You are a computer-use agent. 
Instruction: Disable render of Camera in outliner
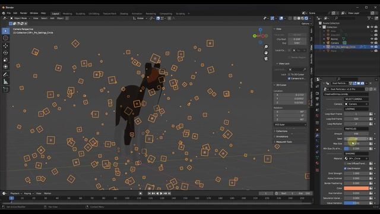coord(376,43)
